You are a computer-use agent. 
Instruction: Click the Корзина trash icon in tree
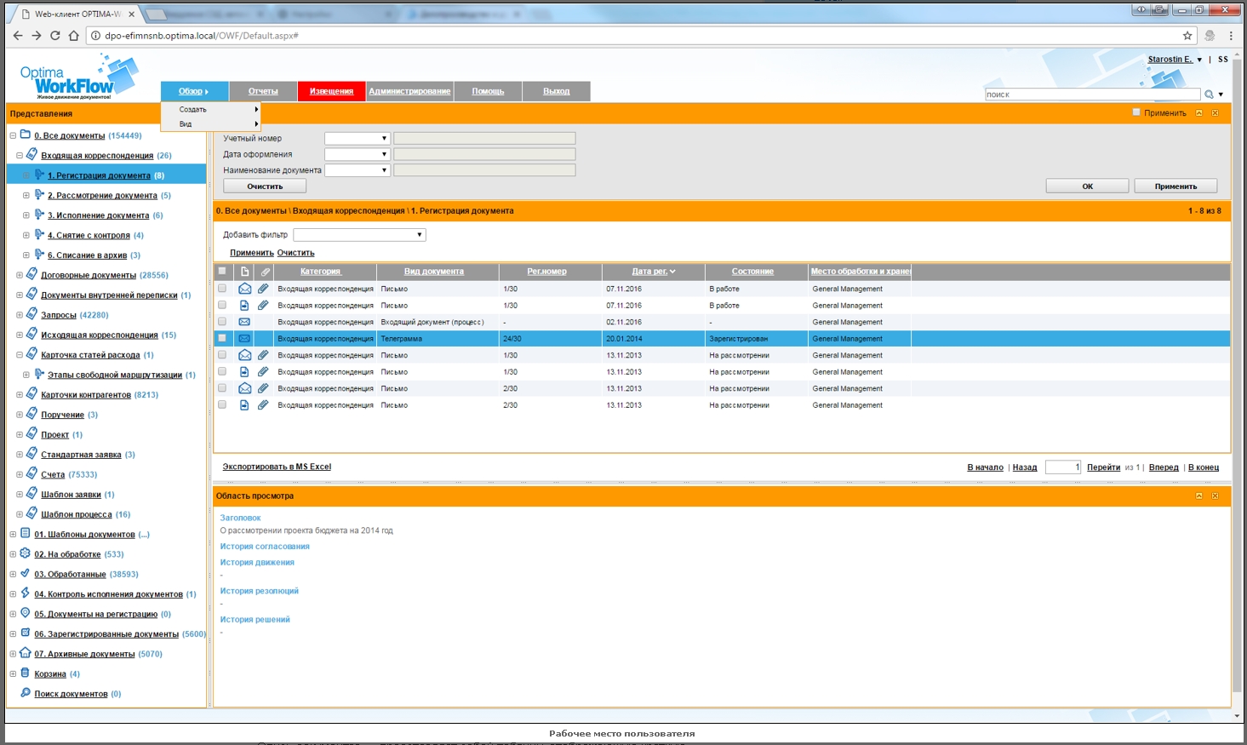pos(26,673)
